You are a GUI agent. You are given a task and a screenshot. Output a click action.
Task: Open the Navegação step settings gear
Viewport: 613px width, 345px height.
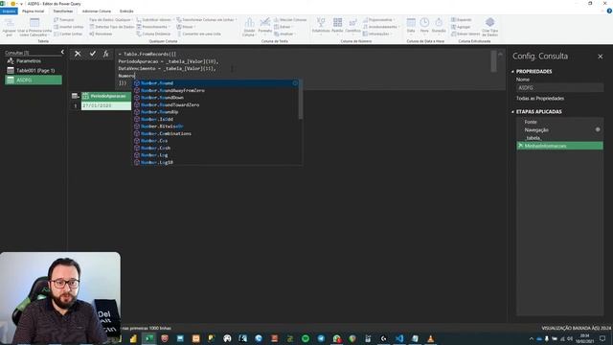click(598, 129)
